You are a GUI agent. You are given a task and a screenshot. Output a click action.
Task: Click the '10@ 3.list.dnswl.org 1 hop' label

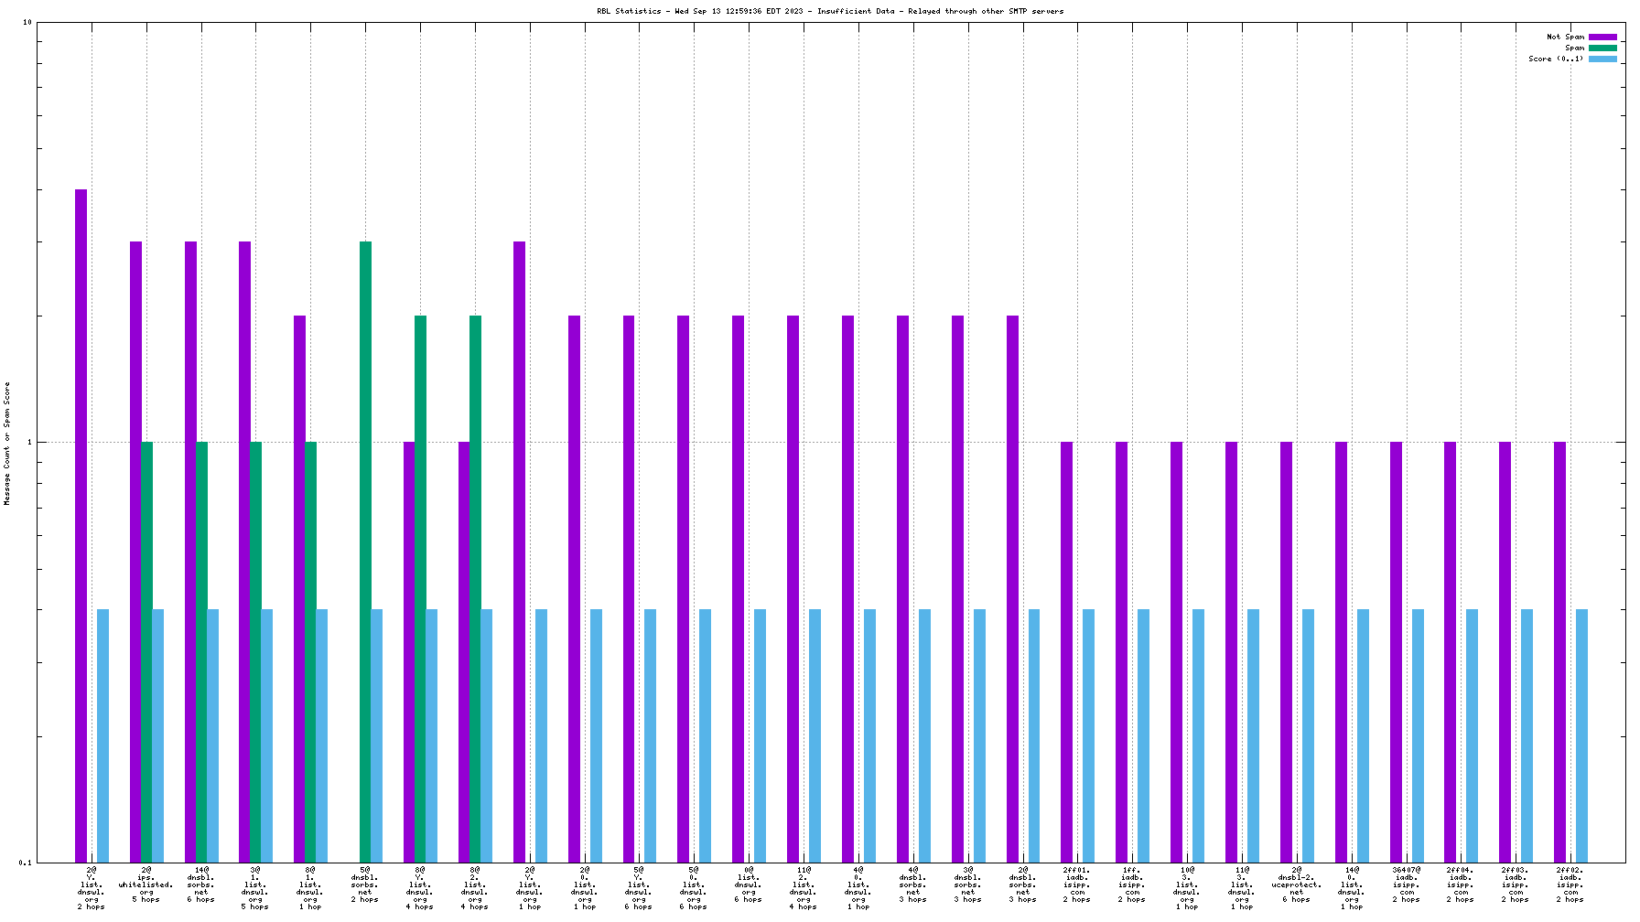(x=1187, y=888)
